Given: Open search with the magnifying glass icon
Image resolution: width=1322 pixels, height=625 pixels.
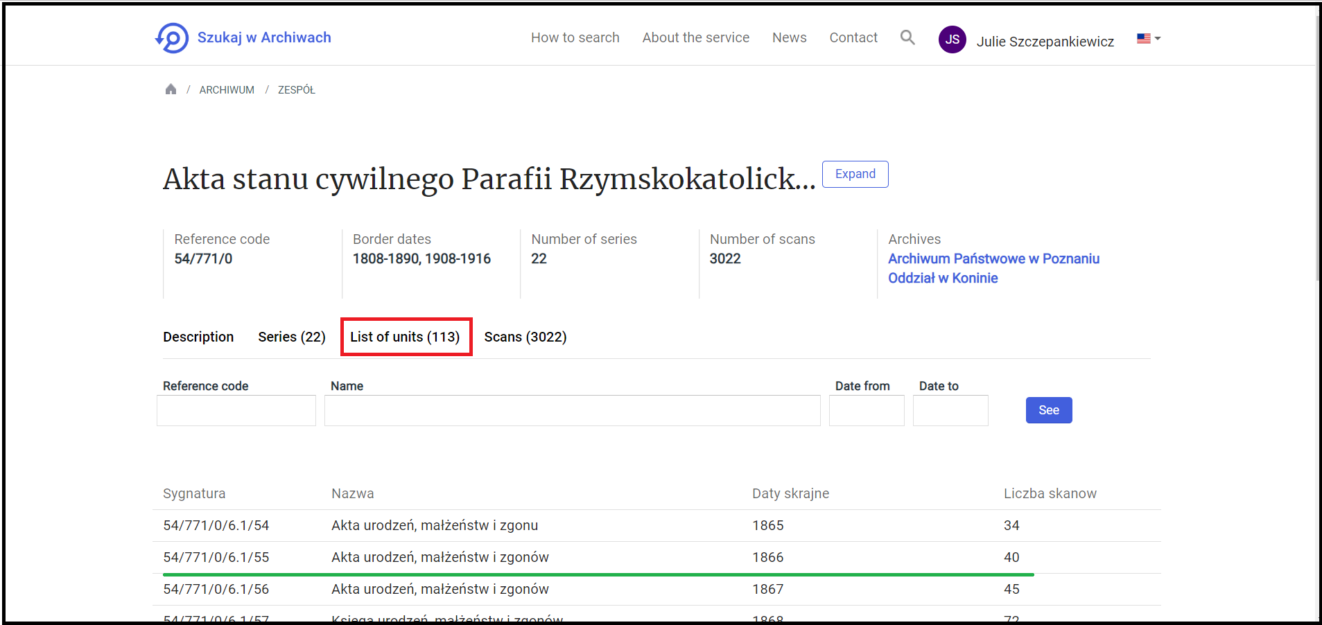Looking at the screenshot, I should point(907,37).
